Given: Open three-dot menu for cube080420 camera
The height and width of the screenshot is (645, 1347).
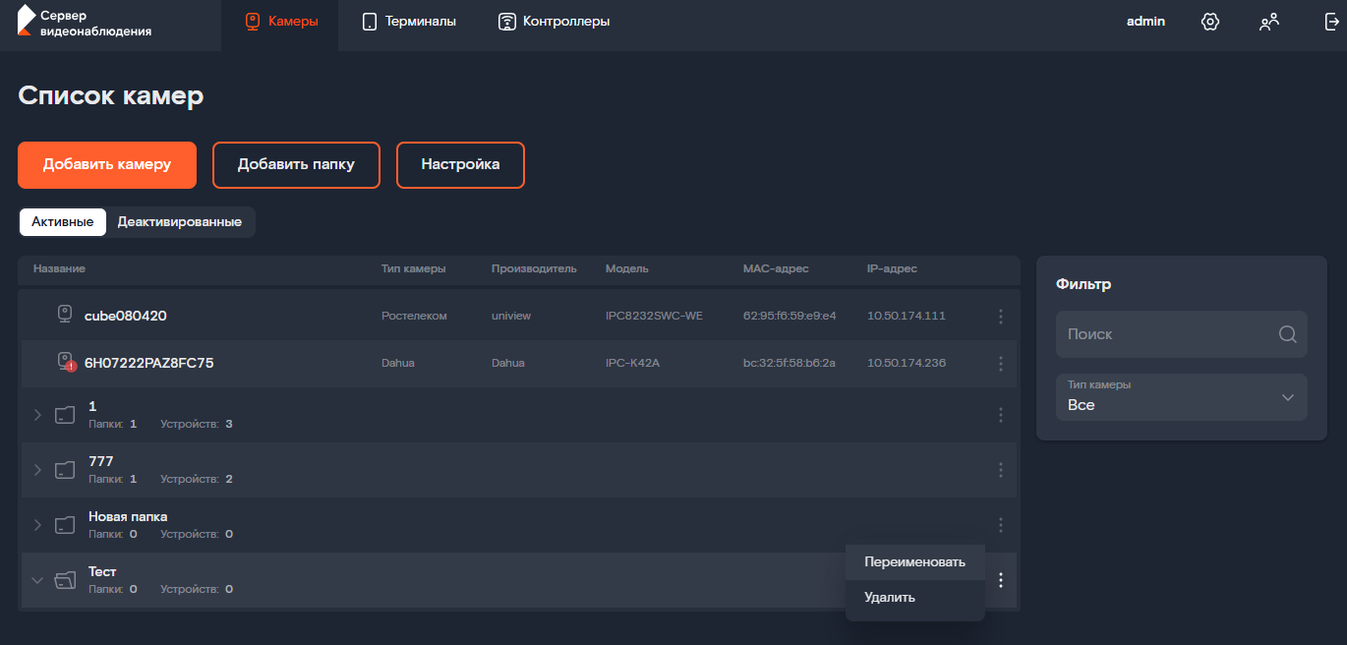Looking at the screenshot, I should click(x=1001, y=317).
